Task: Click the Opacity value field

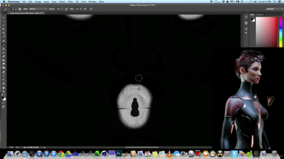Action: pos(58,9)
